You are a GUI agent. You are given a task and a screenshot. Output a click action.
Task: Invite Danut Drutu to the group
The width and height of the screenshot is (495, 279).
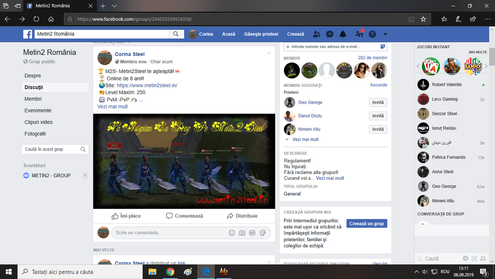coord(378,116)
